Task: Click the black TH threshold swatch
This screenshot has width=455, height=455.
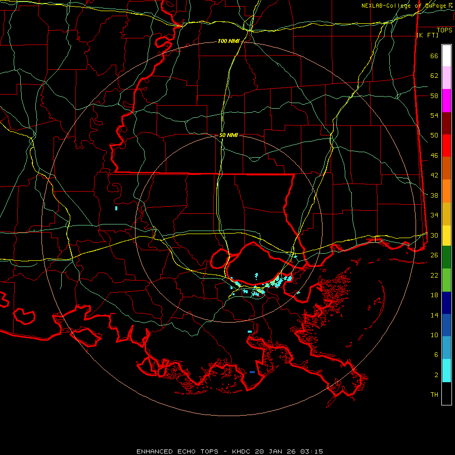Action: coord(446,393)
